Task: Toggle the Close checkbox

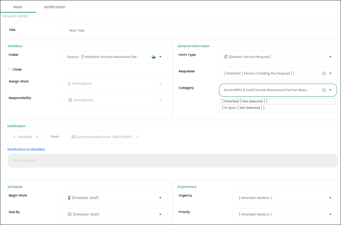Action: pyautogui.click(x=10, y=69)
